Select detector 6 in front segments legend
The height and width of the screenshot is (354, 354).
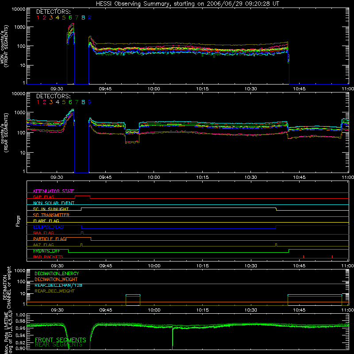point(70,18)
